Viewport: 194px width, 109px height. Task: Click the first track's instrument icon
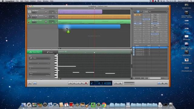coord(29,12)
